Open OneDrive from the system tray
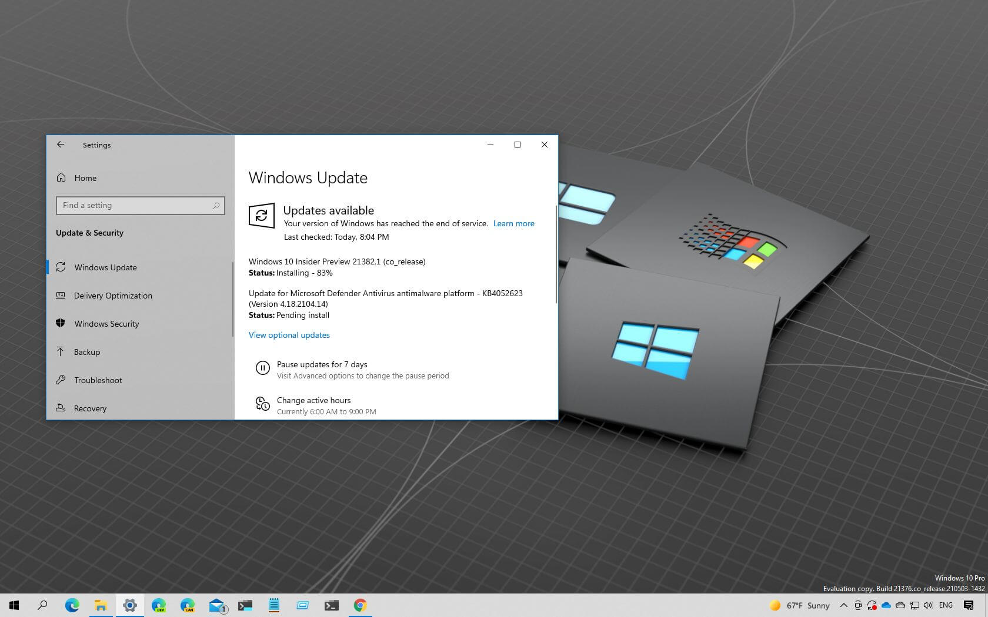This screenshot has width=988, height=617. [886, 605]
